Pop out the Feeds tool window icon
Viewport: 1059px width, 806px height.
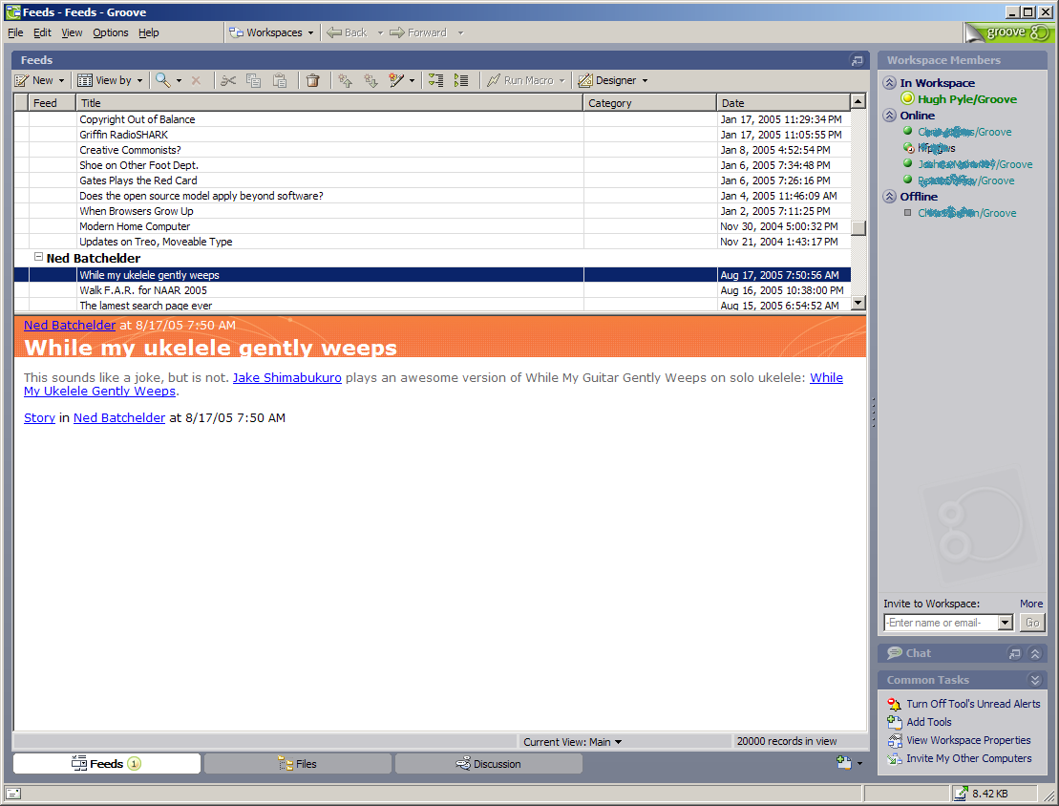(857, 60)
